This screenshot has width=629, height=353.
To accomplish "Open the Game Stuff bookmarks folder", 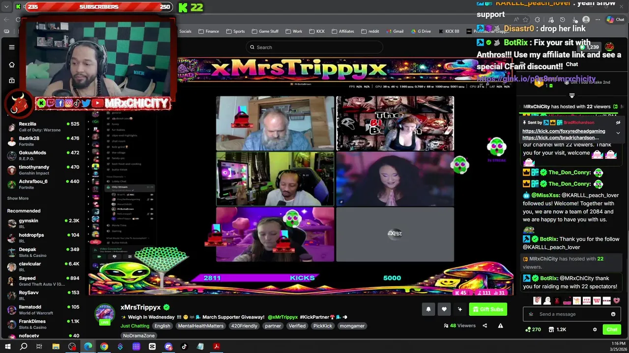I will click(x=265, y=31).
